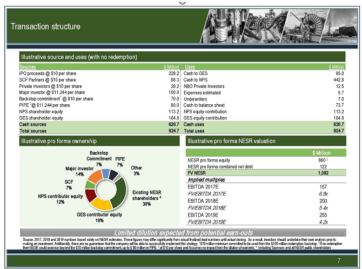Select the orange Major investor donut slice

pos(95,177)
